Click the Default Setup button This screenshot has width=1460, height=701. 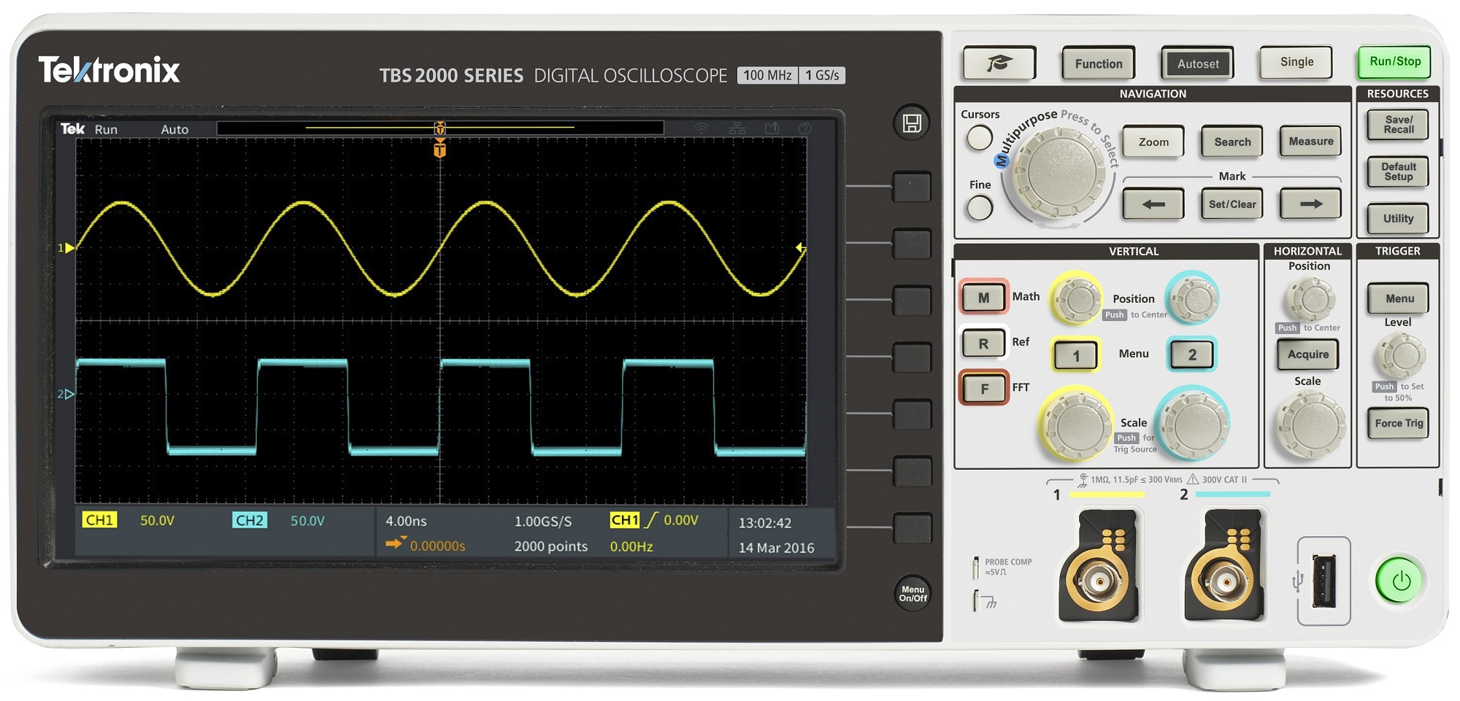click(1398, 171)
